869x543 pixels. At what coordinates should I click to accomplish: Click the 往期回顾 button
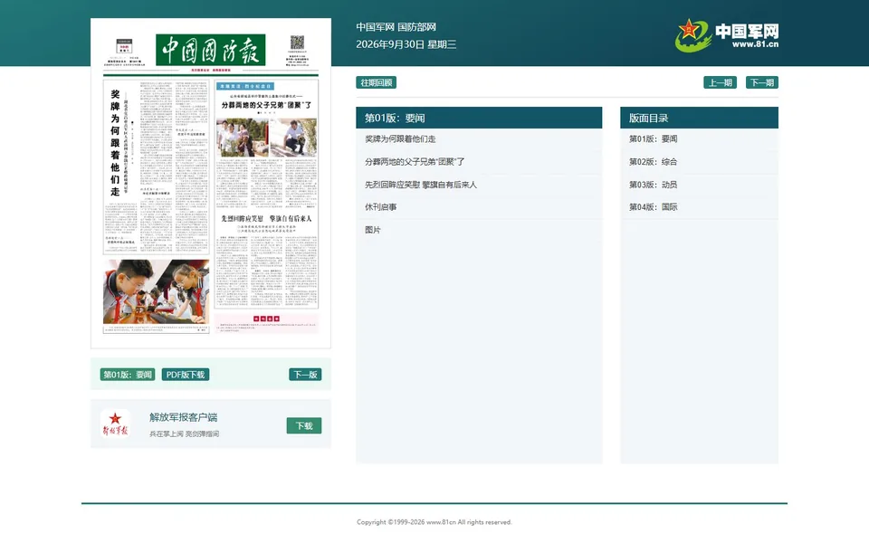[x=377, y=82]
